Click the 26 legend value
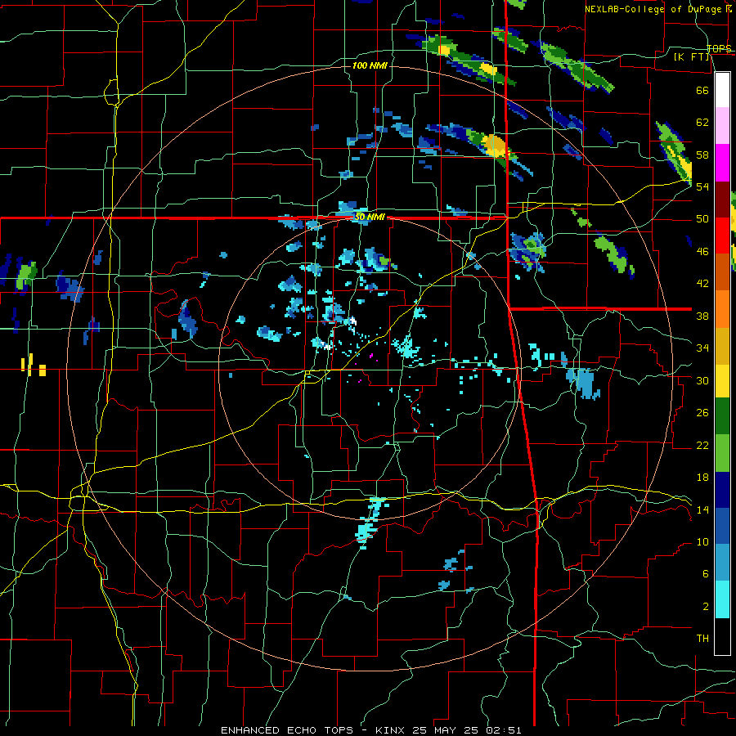This screenshot has width=736, height=736. 702,413
